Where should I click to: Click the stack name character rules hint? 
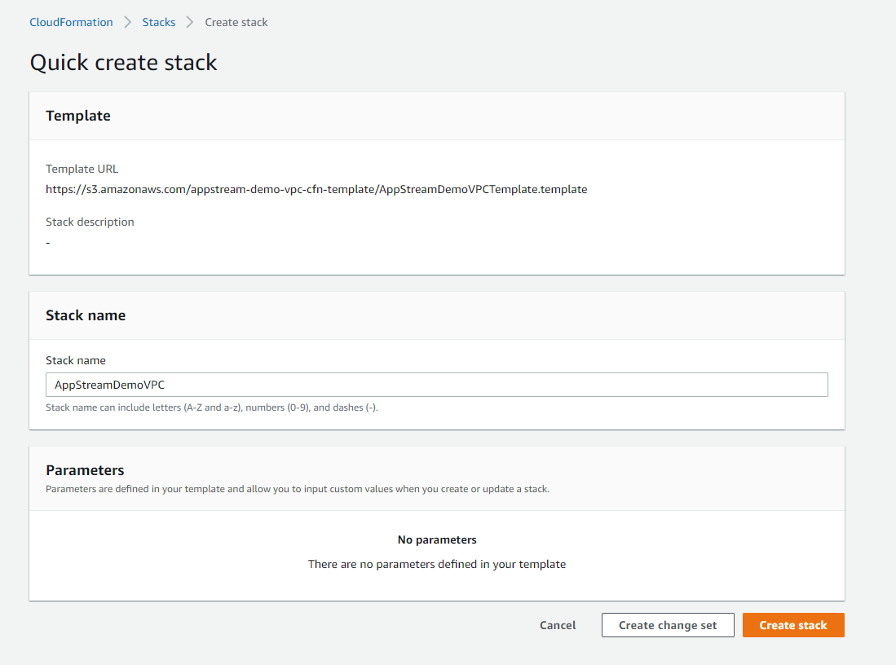click(x=212, y=407)
